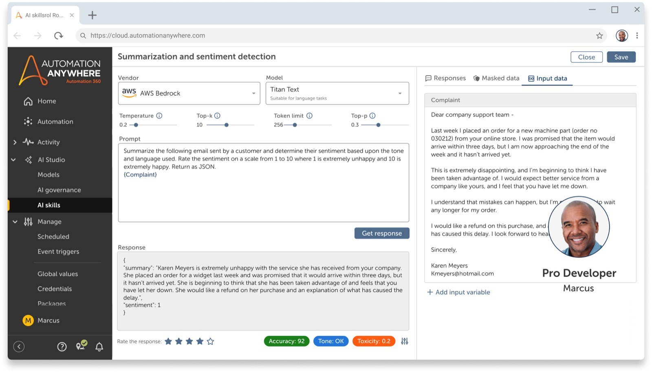
Task: Click the Close button
Action: [586, 57]
